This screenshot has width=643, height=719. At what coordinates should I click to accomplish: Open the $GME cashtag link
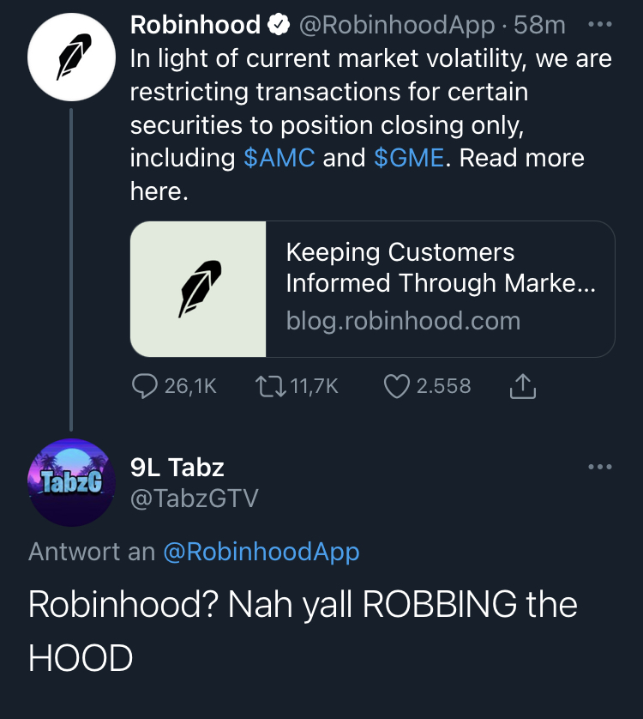point(409,158)
